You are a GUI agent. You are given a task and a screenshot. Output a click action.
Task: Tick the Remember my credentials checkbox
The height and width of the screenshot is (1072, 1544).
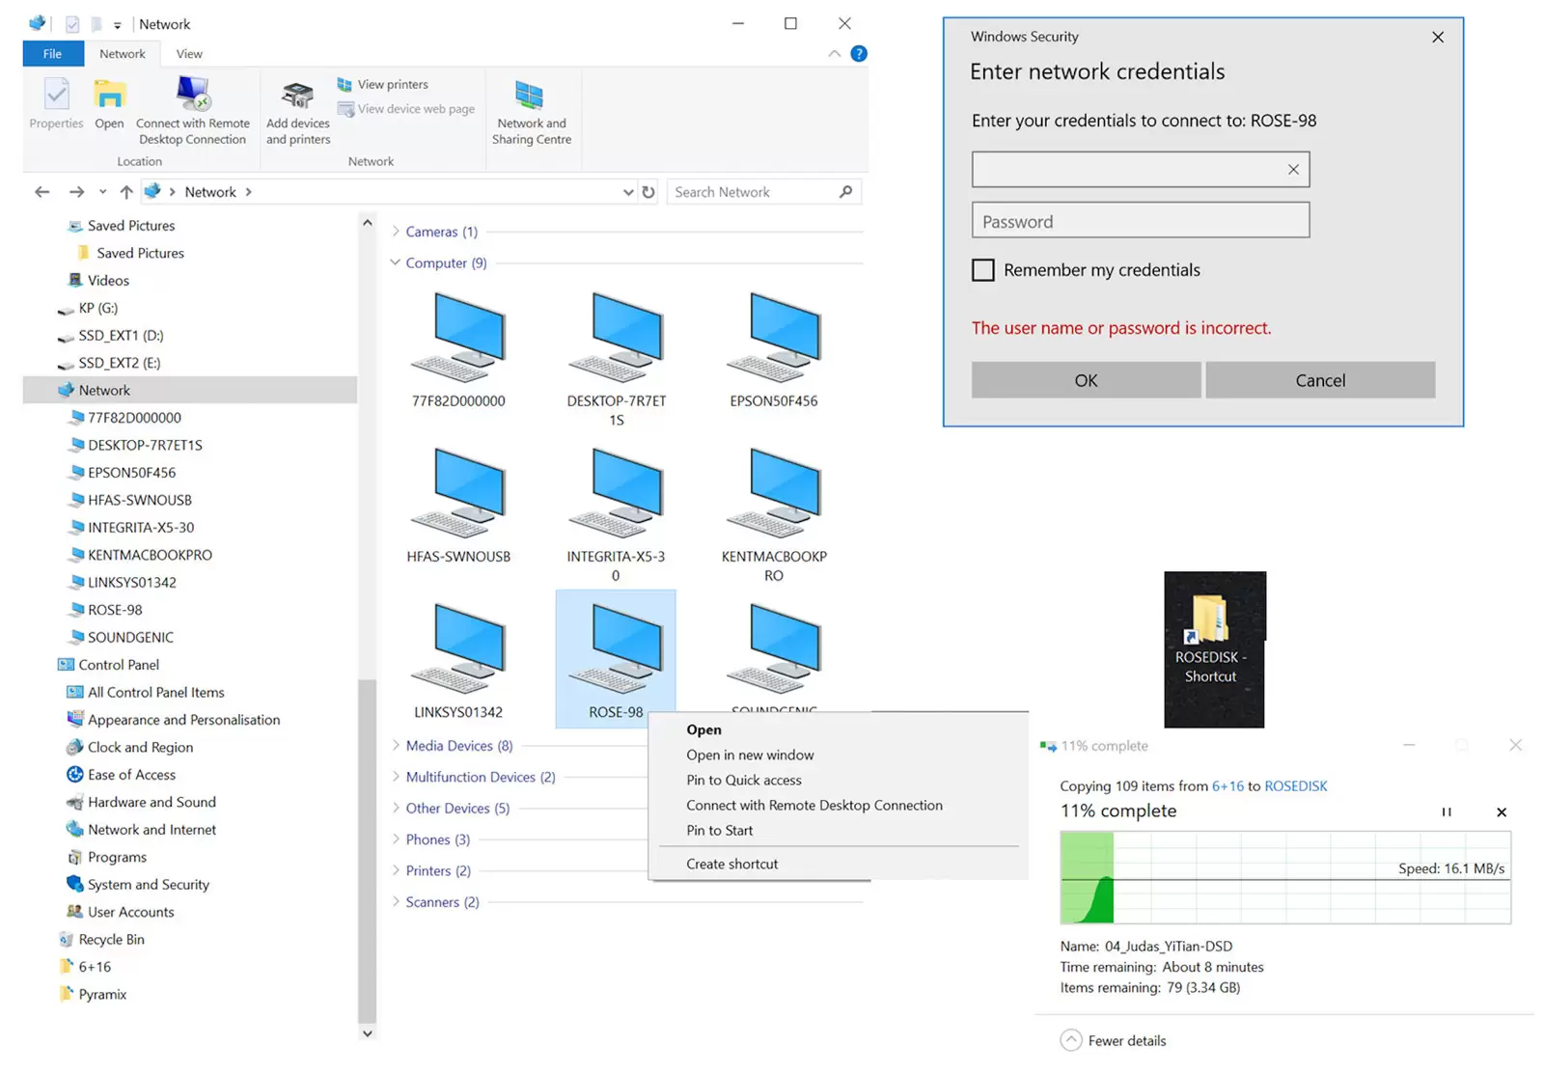coord(982,270)
